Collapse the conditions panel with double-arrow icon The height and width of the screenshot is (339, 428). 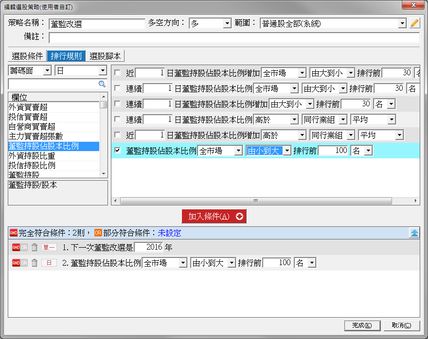[414, 233]
